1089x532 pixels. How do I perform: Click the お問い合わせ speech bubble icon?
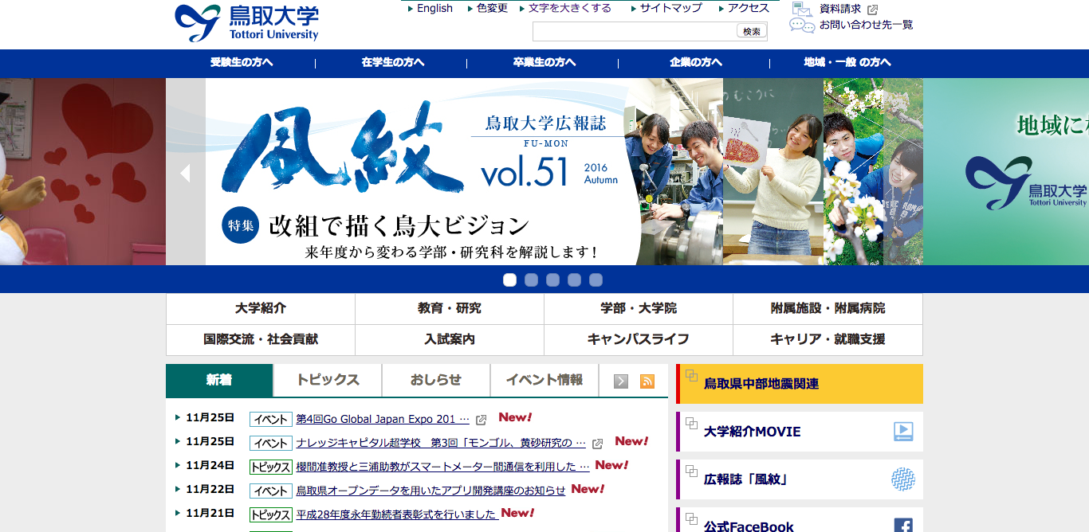[x=802, y=25]
